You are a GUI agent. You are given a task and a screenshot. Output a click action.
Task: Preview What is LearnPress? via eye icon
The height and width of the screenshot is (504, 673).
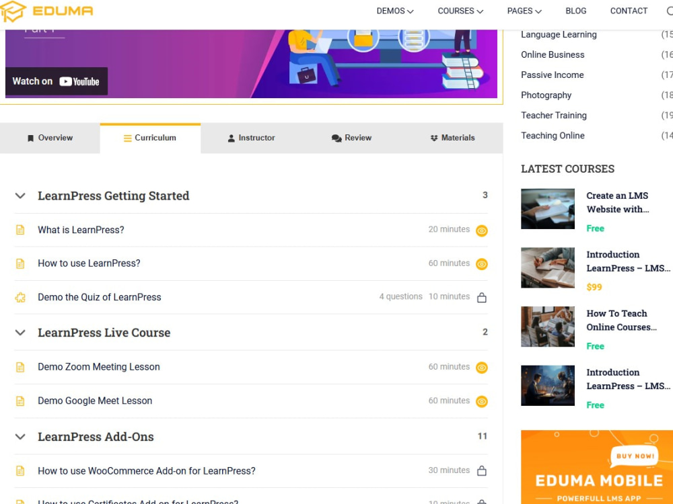pyautogui.click(x=482, y=230)
